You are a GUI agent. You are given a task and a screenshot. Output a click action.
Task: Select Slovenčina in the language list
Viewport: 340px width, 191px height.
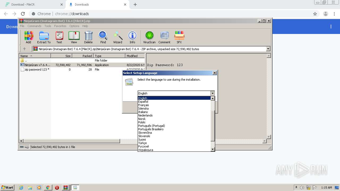click(x=174, y=133)
